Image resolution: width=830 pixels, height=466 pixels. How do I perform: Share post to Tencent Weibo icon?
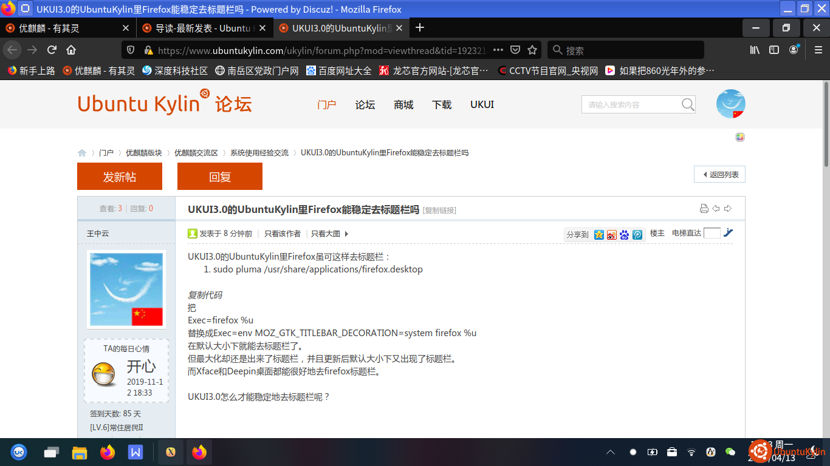pos(637,234)
